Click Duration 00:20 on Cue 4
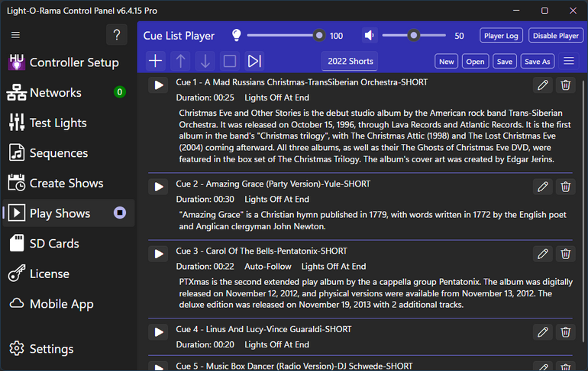The image size is (588, 371). pyautogui.click(x=205, y=344)
